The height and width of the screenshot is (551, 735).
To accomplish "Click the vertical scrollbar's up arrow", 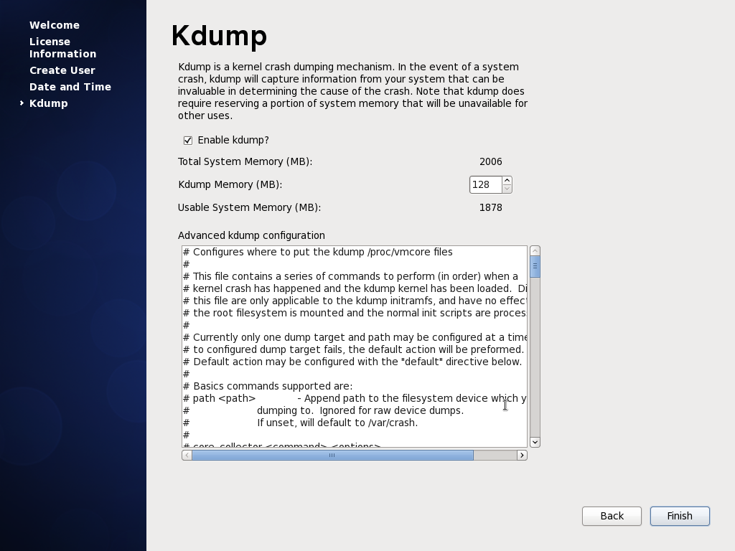I will (535, 251).
